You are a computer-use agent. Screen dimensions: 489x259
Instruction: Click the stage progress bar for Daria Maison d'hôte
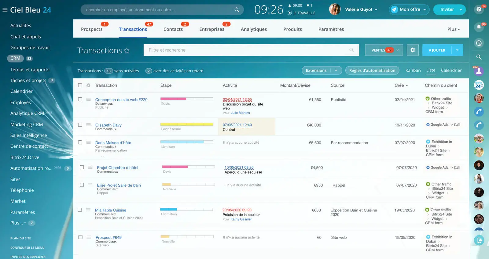186,142
